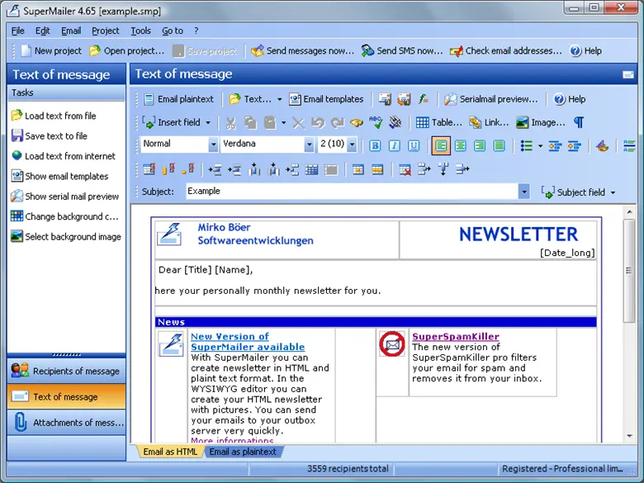
Task: Select the highlighted align left button
Action: tap(441, 146)
